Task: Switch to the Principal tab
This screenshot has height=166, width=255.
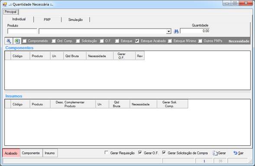Action: click(x=10, y=12)
